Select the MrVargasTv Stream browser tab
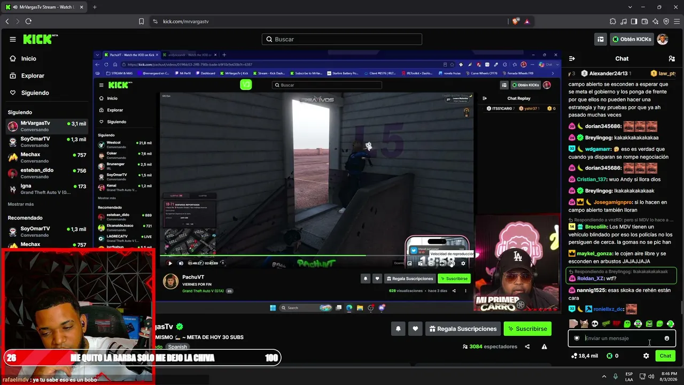684x385 pixels. 44,7
